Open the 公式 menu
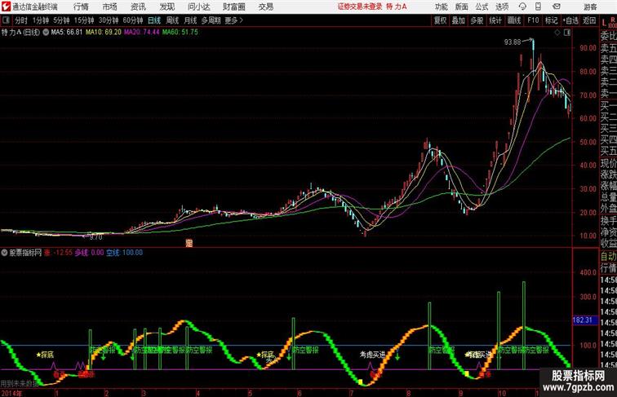The height and width of the screenshot is (397, 617). coord(482,7)
